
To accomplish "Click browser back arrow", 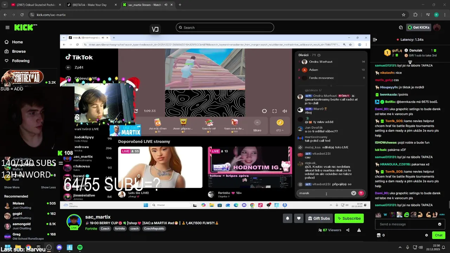I will pyautogui.click(x=5, y=15).
